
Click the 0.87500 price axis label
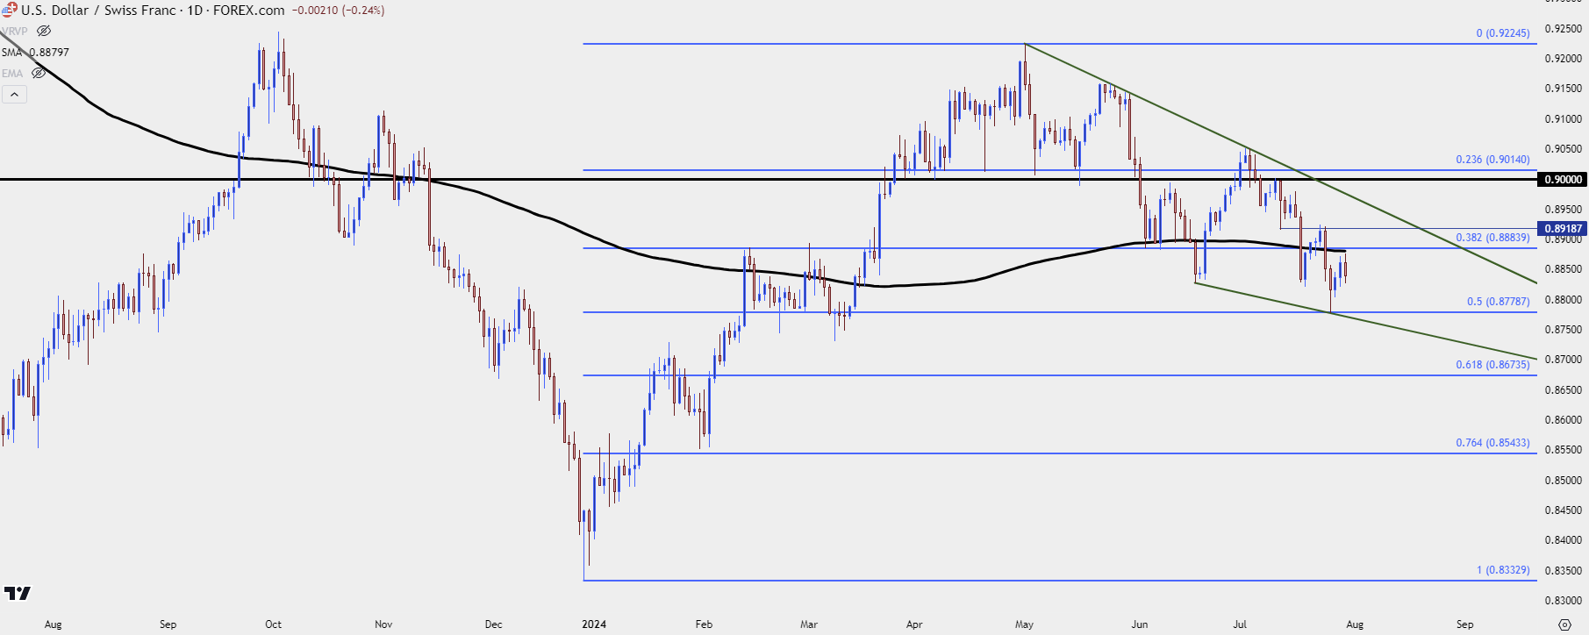click(1563, 330)
